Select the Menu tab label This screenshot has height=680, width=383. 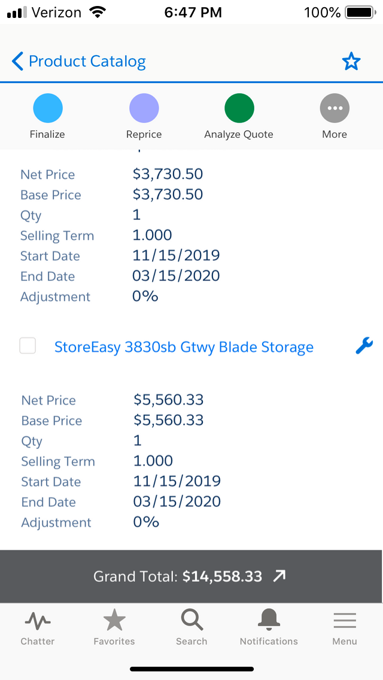tap(344, 641)
